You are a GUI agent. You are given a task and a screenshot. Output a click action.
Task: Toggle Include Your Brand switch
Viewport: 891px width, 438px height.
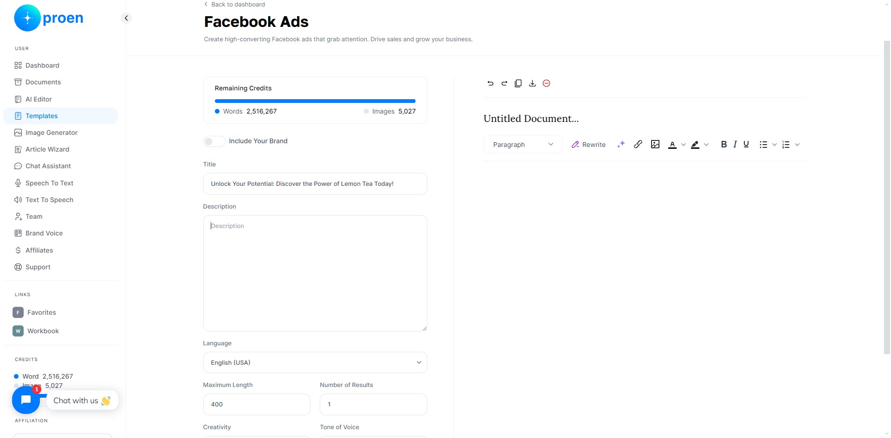tap(214, 141)
